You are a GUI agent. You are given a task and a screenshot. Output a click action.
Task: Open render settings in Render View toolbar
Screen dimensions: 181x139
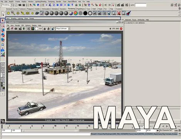coord(28,29)
